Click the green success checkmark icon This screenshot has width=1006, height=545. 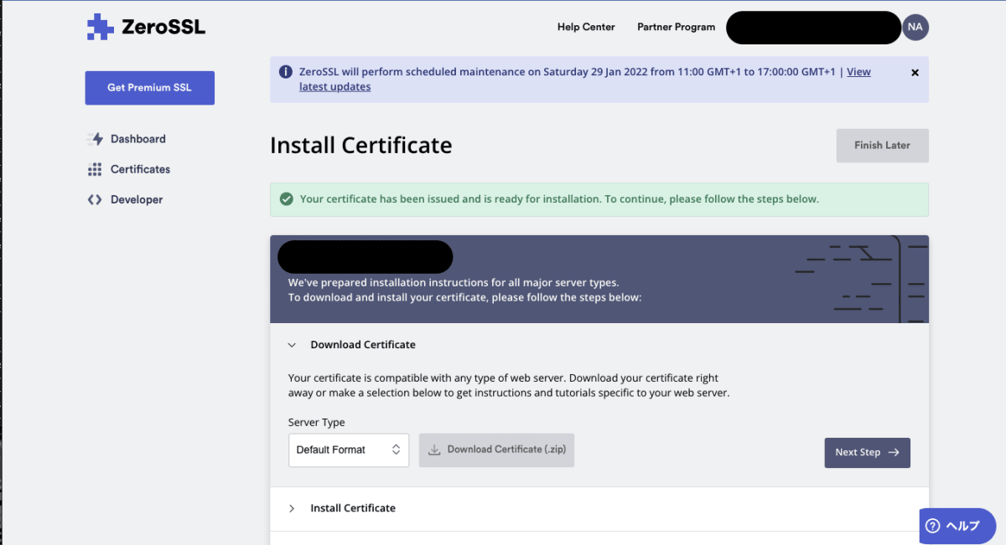tap(286, 199)
